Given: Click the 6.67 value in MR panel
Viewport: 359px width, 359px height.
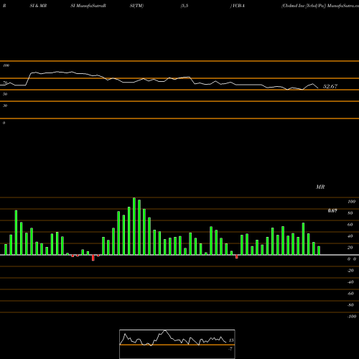Looking at the screenshot, I should 332,210.
